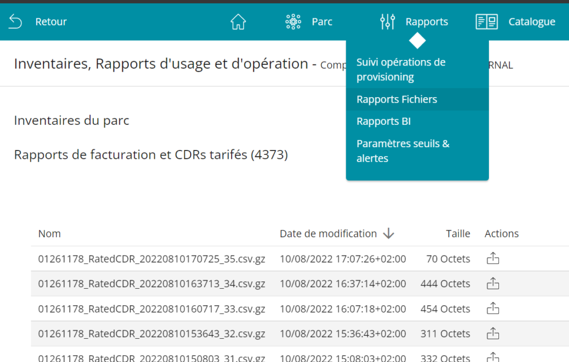Image resolution: width=569 pixels, height=362 pixels.
Task: Export the RatedCDR file ending _33.csv.gz
Action: (493, 309)
